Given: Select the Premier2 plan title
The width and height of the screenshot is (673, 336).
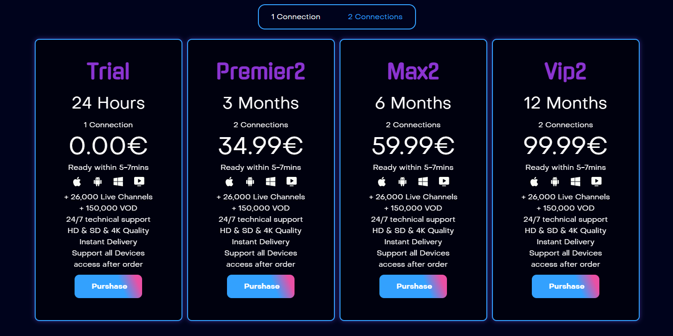Looking at the screenshot, I should click(x=261, y=71).
